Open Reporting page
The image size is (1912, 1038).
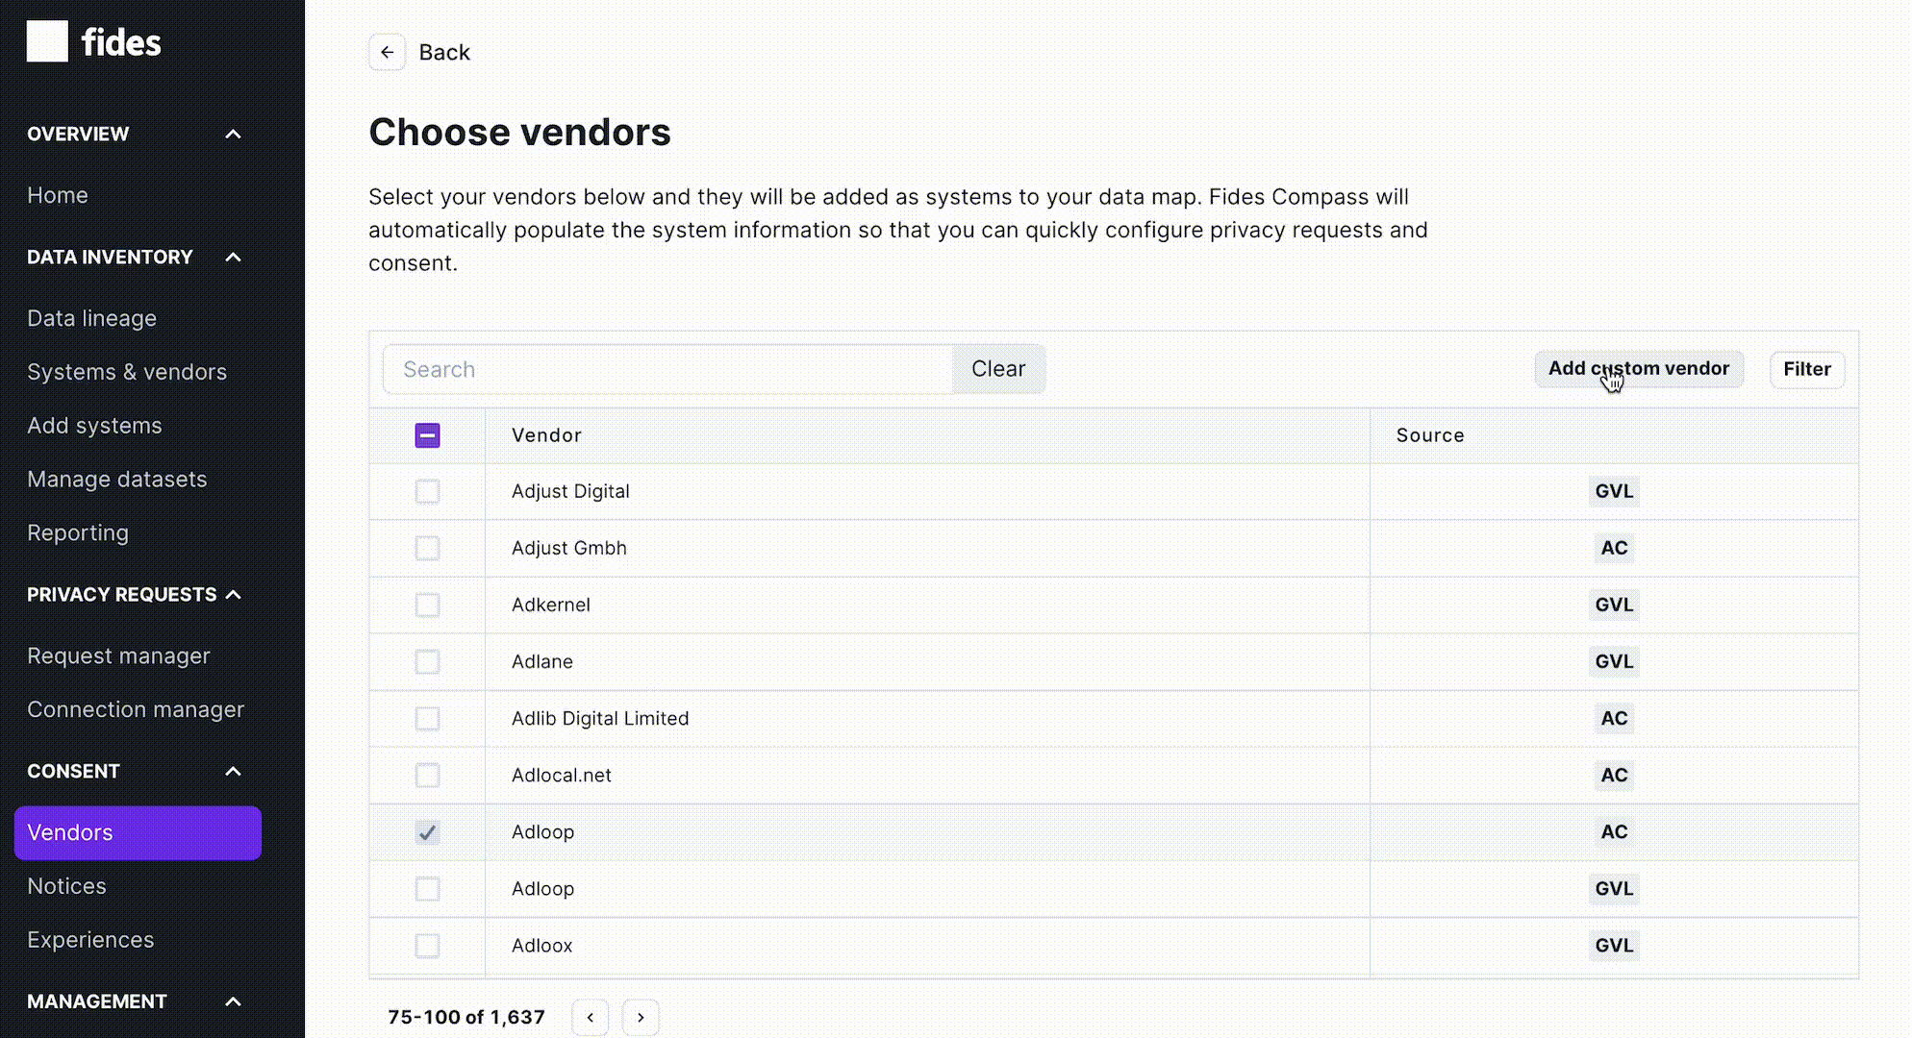click(x=78, y=533)
